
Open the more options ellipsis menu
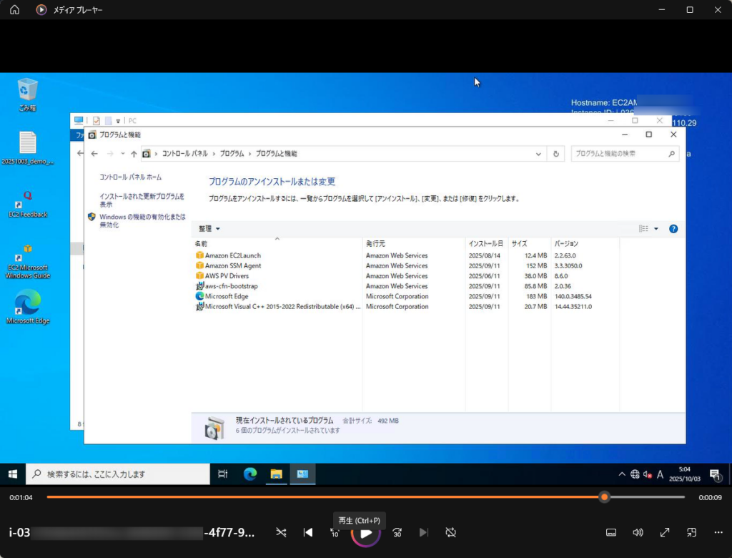pos(718,532)
